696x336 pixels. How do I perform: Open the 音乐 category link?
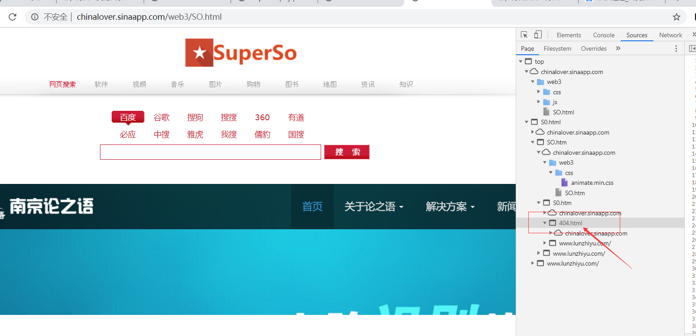pos(178,84)
